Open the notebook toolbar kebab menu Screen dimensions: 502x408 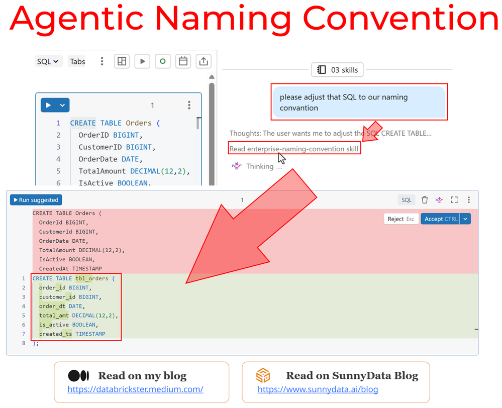click(x=102, y=61)
